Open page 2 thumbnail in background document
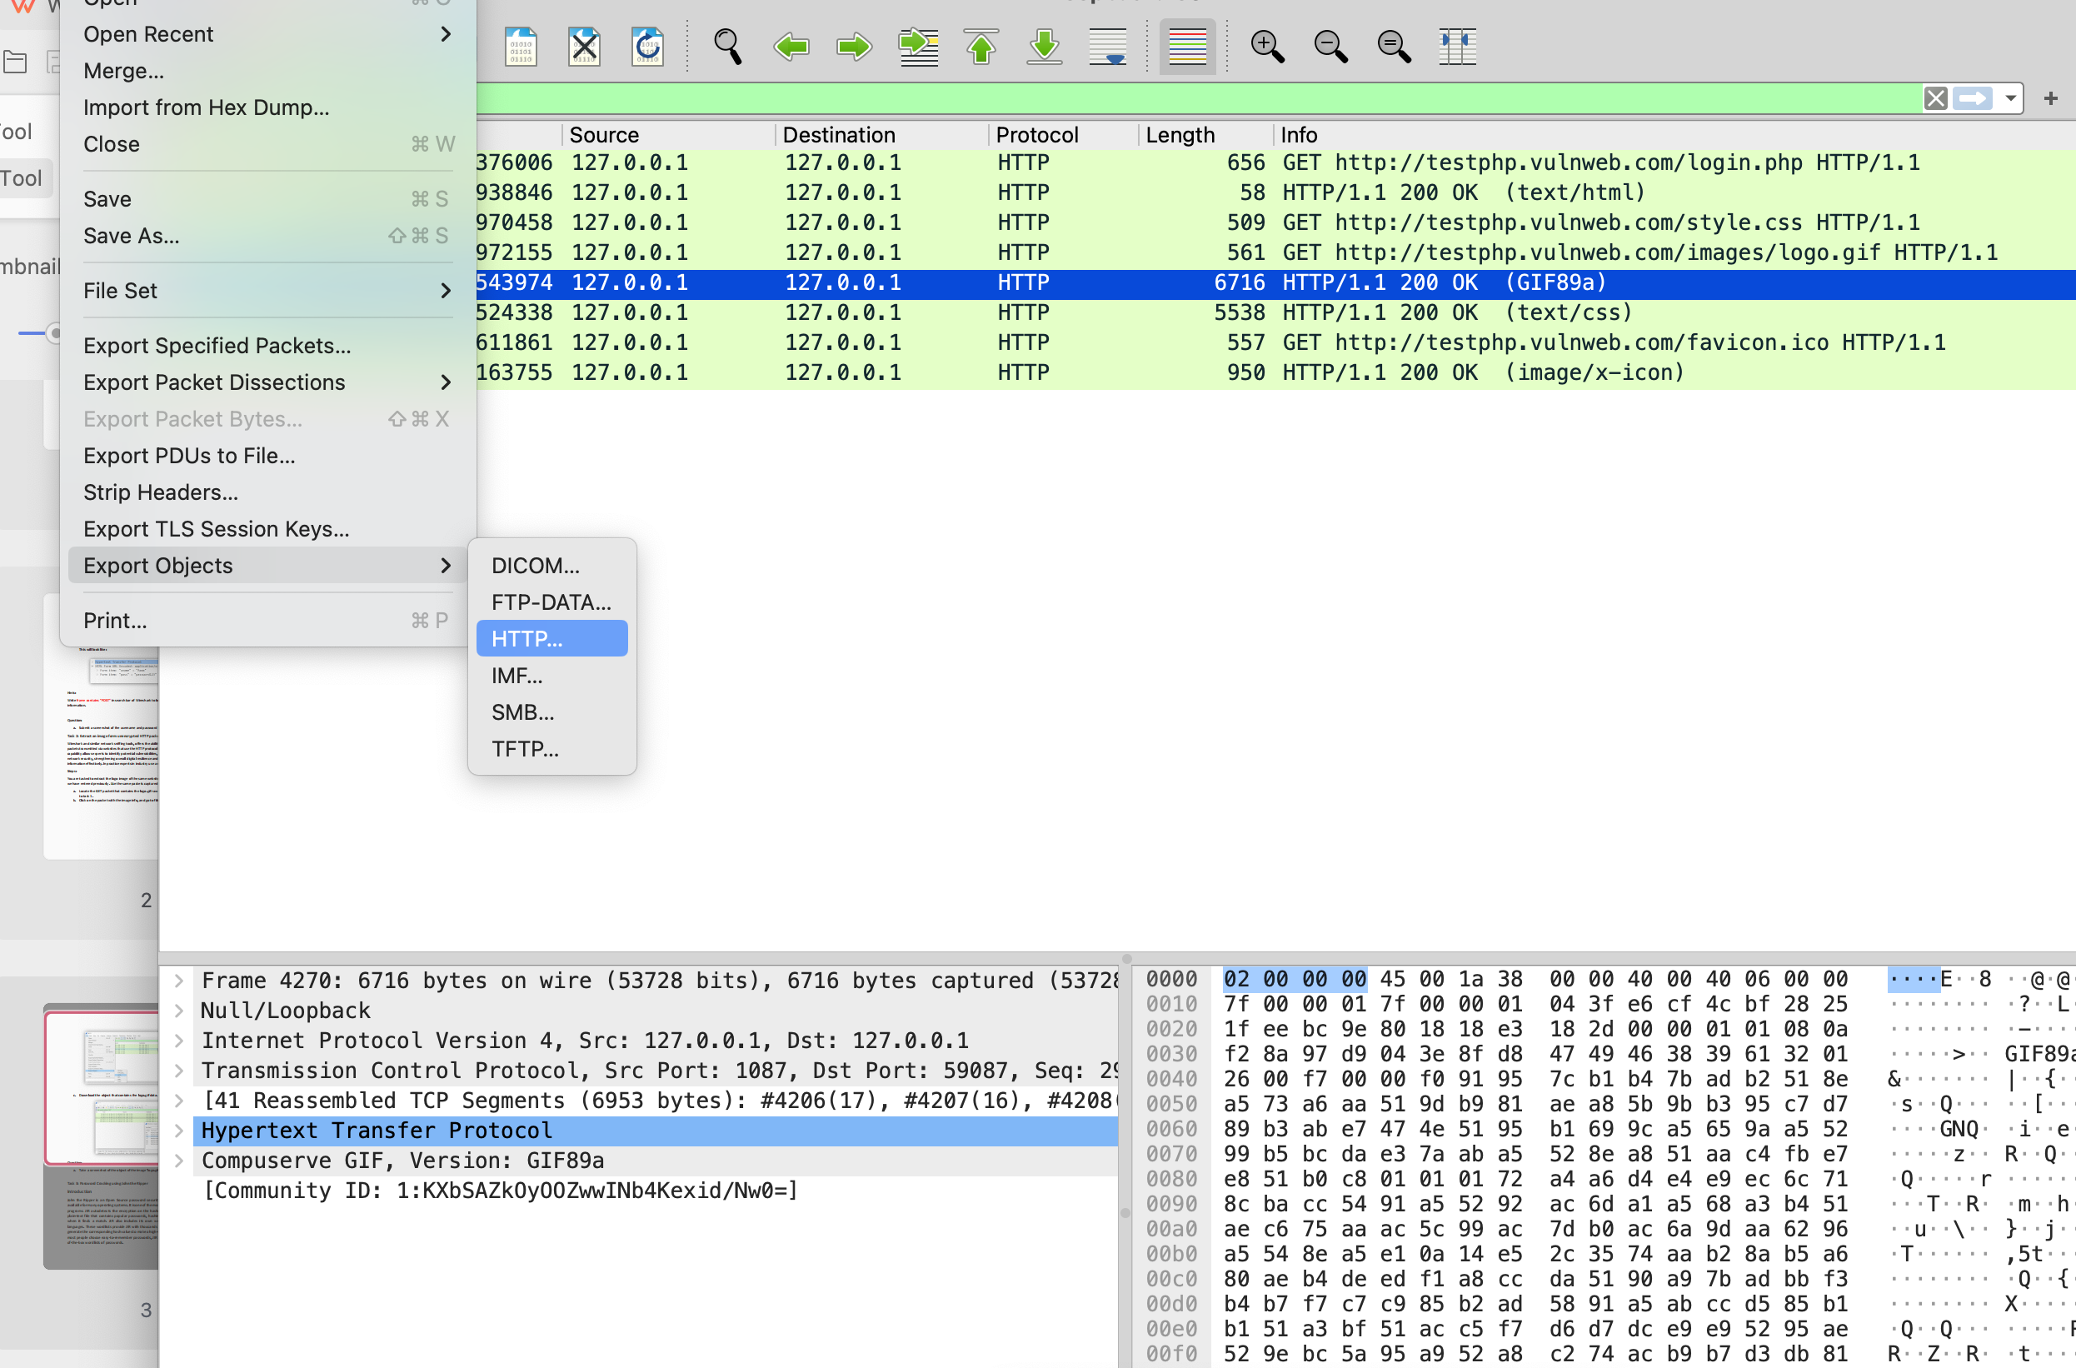 point(100,726)
